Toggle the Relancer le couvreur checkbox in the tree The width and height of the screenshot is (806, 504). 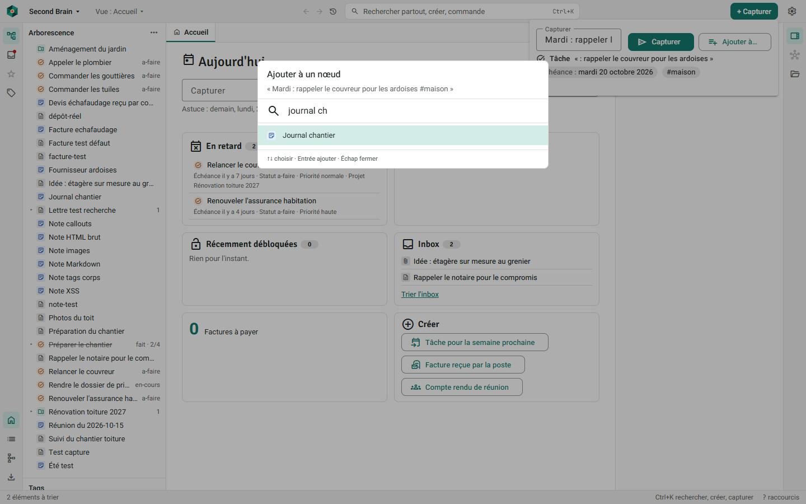(x=41, y=371)
